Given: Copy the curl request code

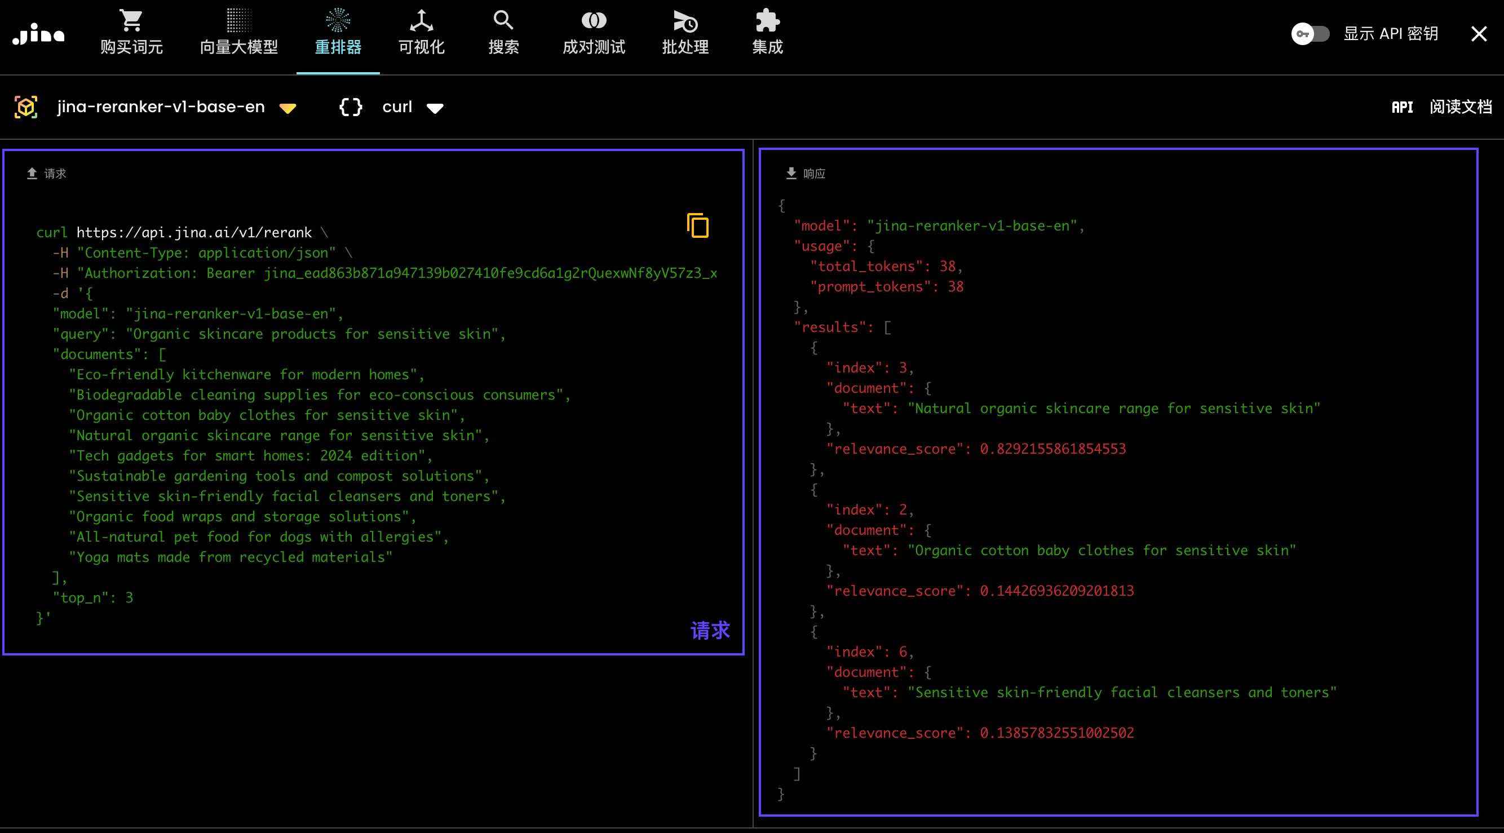Looking at the screenshot, I should tap(698, 226).
